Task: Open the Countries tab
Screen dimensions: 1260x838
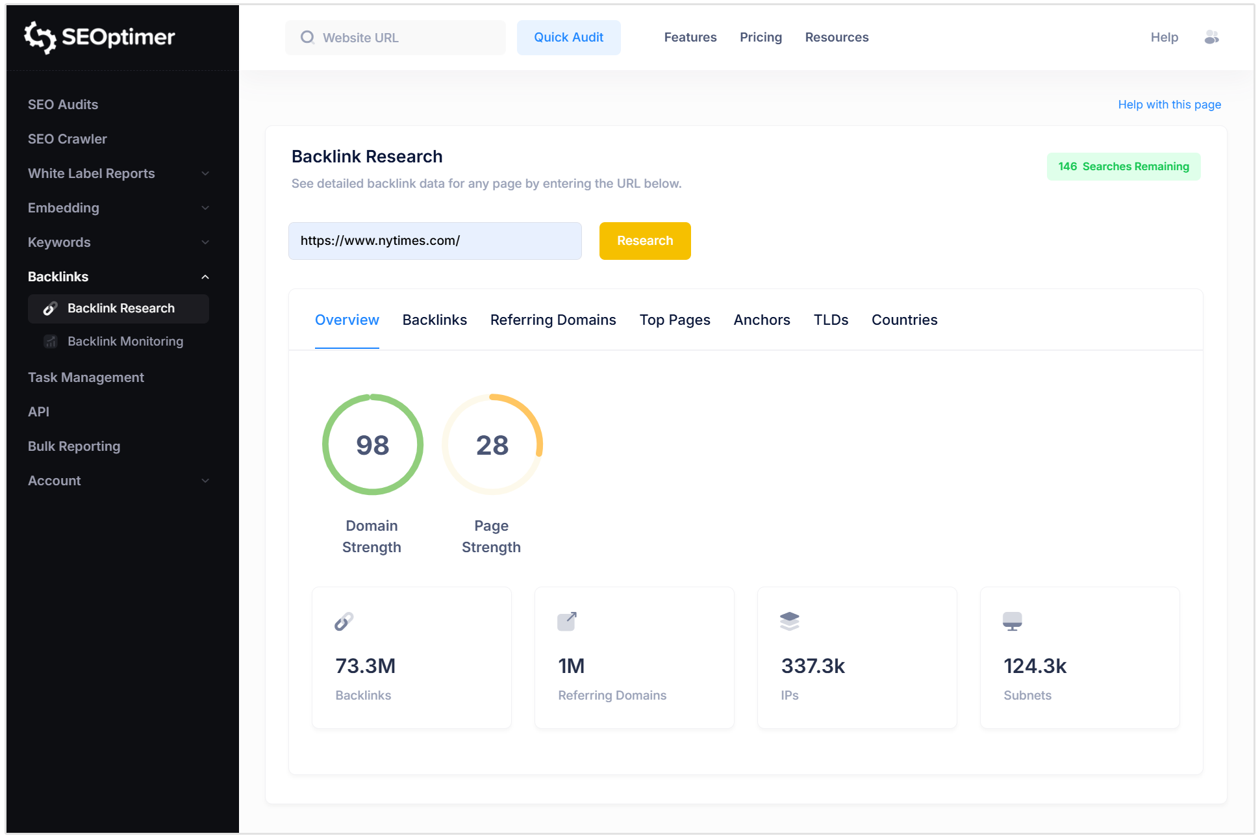Action: (905, 320)
